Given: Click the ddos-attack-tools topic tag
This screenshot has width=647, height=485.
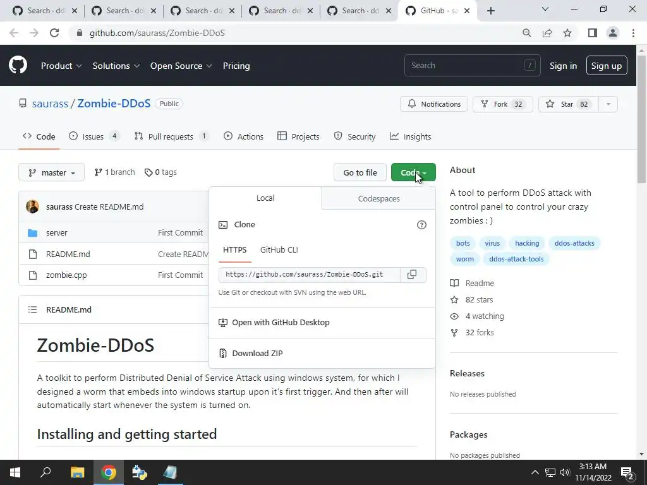Looking at the screenshot, I should click(516, 259).
